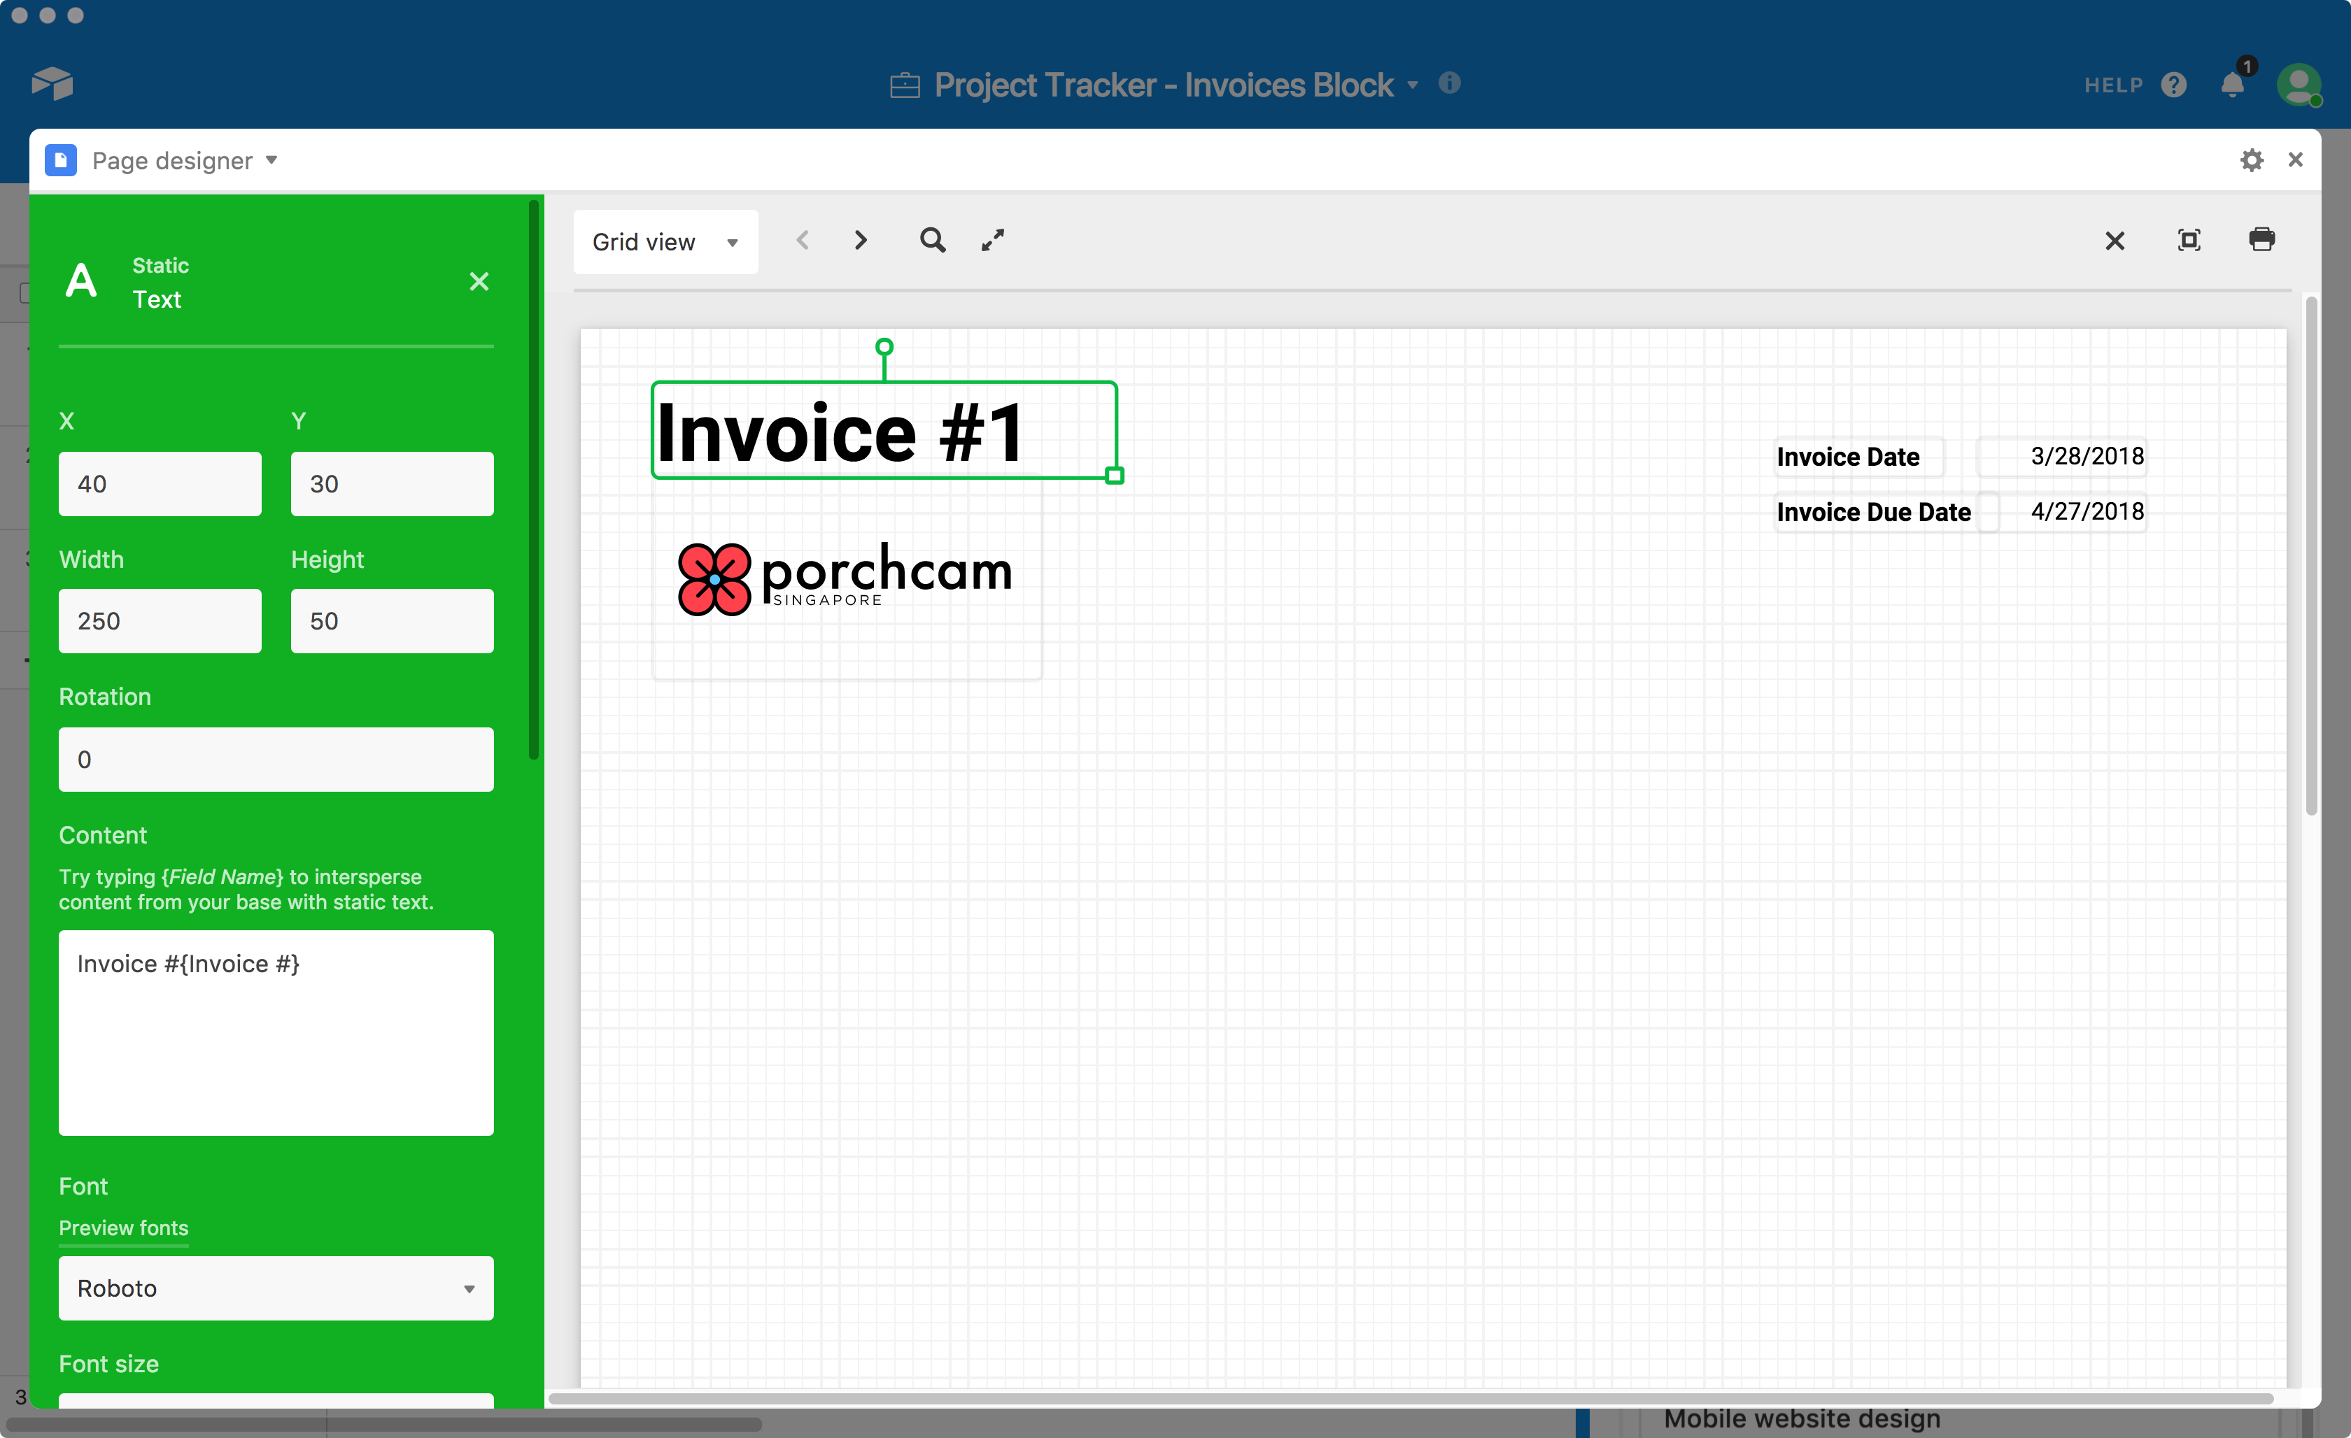Image resolution: width=2351 pixels, height=1438 pixels.
Task: Click the expand fullscreen arrows icon
Action: tap(992, 241)
